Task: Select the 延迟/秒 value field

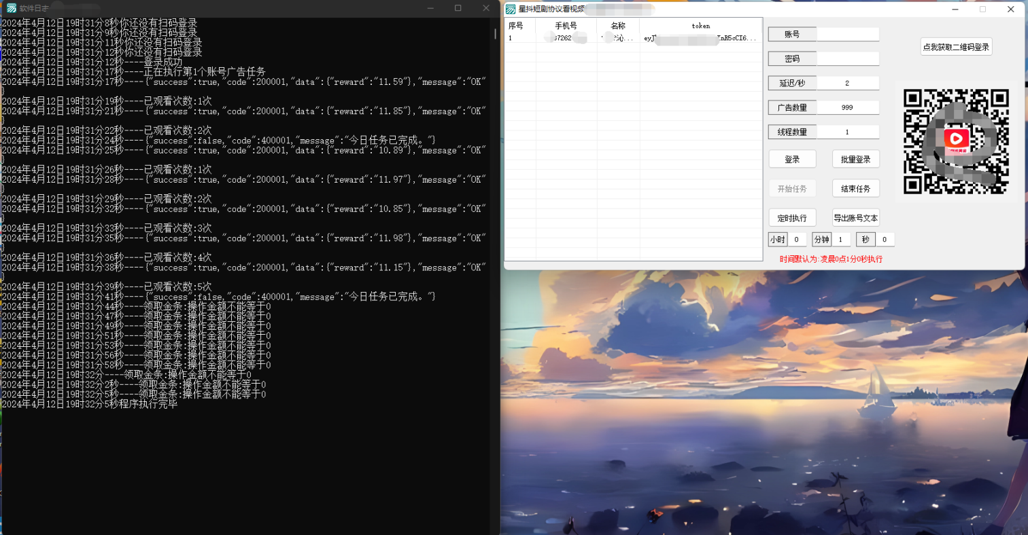Action: (847, 84)
